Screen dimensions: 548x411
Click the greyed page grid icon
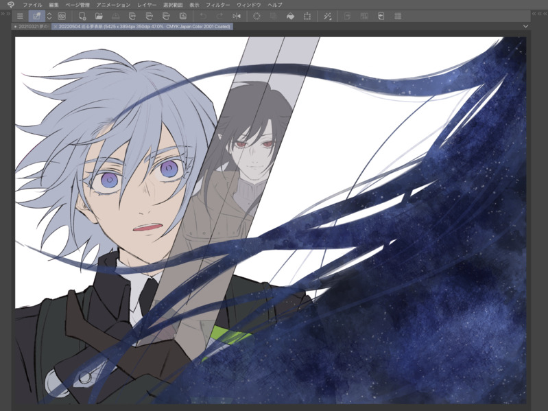(x=364, y=16)
